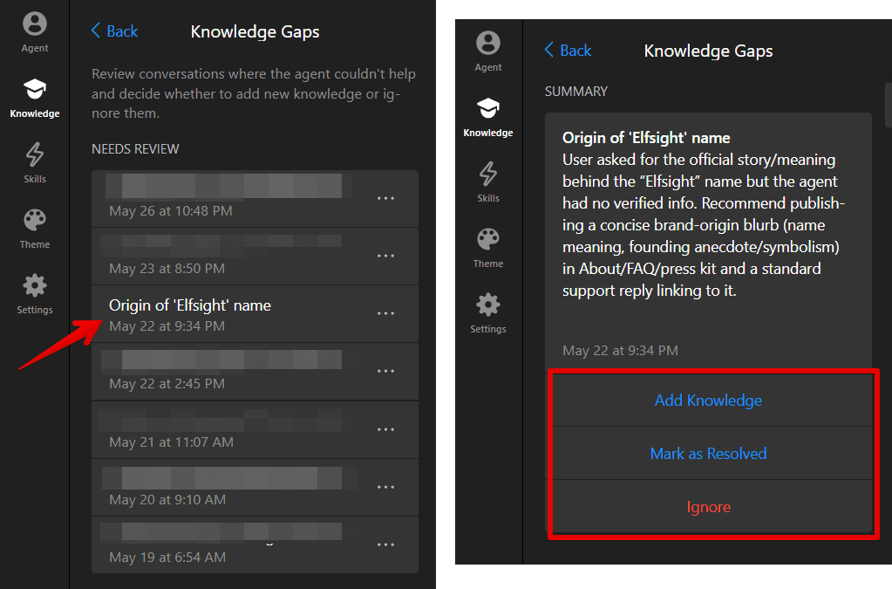Select the entry dated May 23 at 8:50 PM
Image resolution: width=892 pixels, height=589 pixels.
point(255,257)
